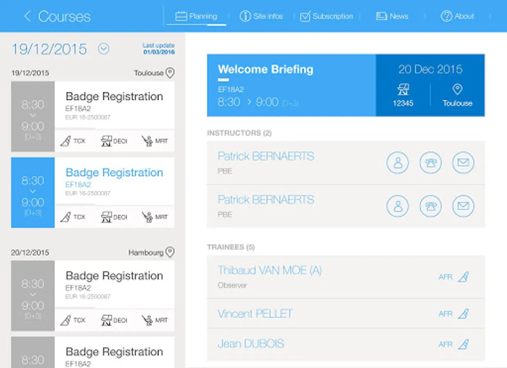Click the Last update 01/03/2016 text

click(159, 49)
